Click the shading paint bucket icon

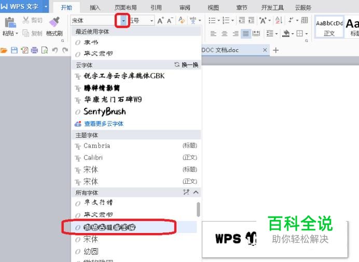click(286, 34)
